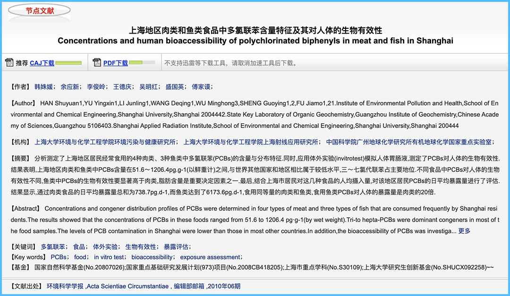510x296 pixels.
Task: Expand abstract with 更多 link
Action: (464, 231)
